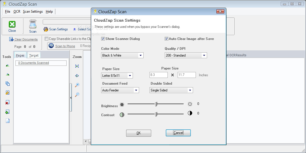Enable Copy Shareable Links to Clipboard checkbox

46,39
